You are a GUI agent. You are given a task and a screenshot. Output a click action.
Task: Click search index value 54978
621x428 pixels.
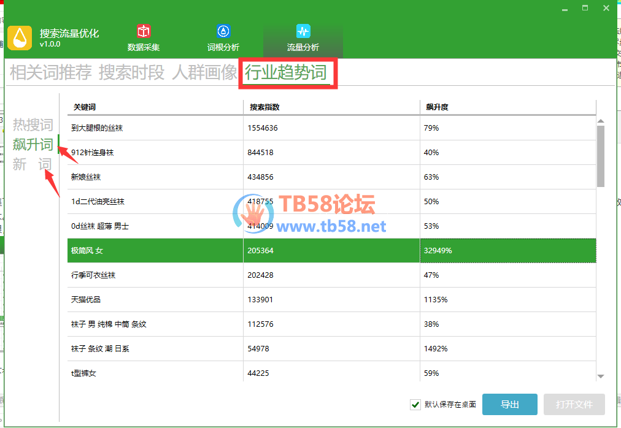(x=258, y=349)
